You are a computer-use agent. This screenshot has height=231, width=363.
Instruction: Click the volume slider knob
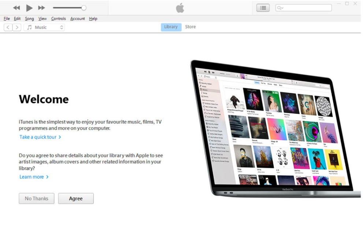pyautogui.click(x=84, y=8)
